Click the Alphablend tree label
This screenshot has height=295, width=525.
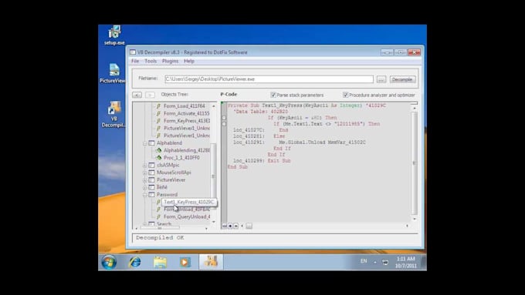pos(169,143)
